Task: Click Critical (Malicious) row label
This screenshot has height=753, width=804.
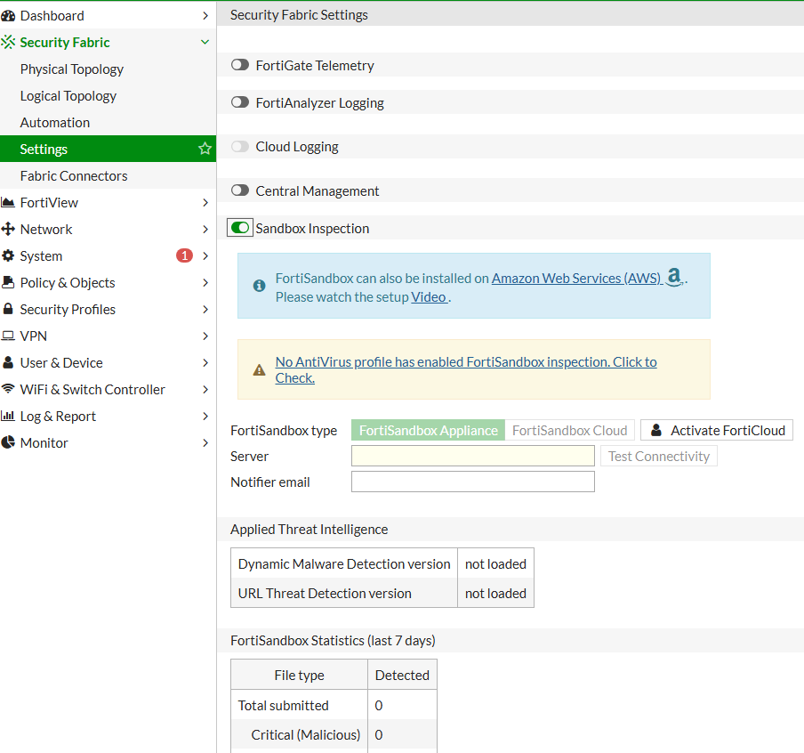Action: pyautogui.click(x=306, y=735)
